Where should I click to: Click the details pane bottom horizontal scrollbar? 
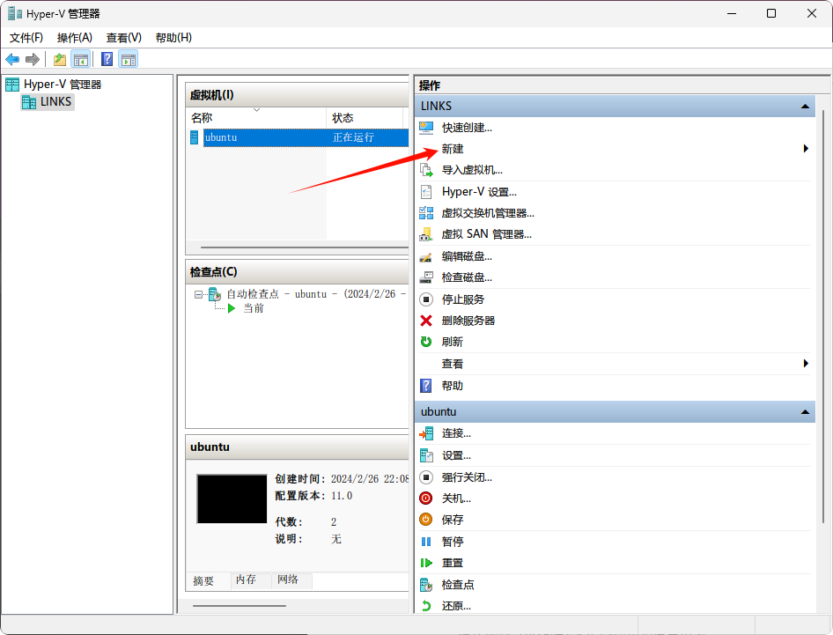[x=239, y=605]
